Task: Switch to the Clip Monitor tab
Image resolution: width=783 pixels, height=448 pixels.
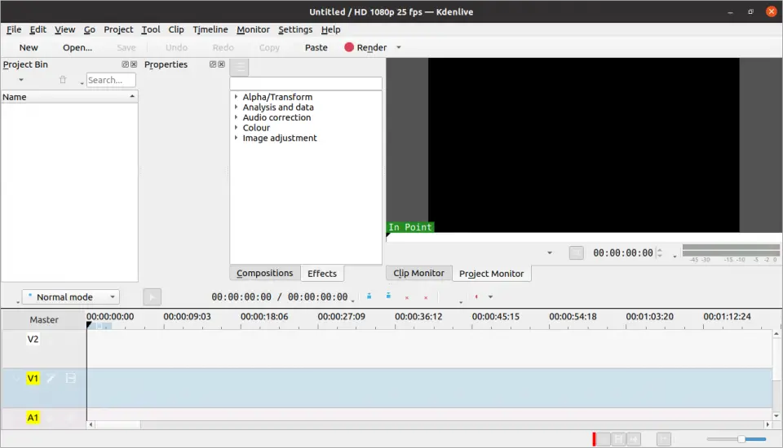Action: click(418, 273)
